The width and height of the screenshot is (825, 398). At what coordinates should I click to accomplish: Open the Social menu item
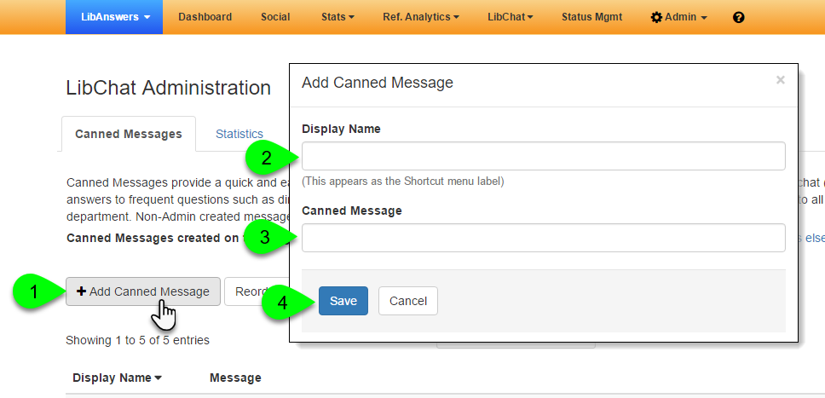pos(275,17)
